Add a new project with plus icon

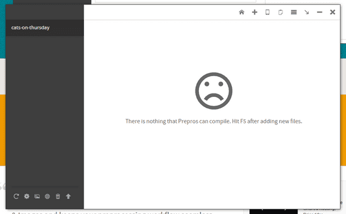[x=255, y=12]
